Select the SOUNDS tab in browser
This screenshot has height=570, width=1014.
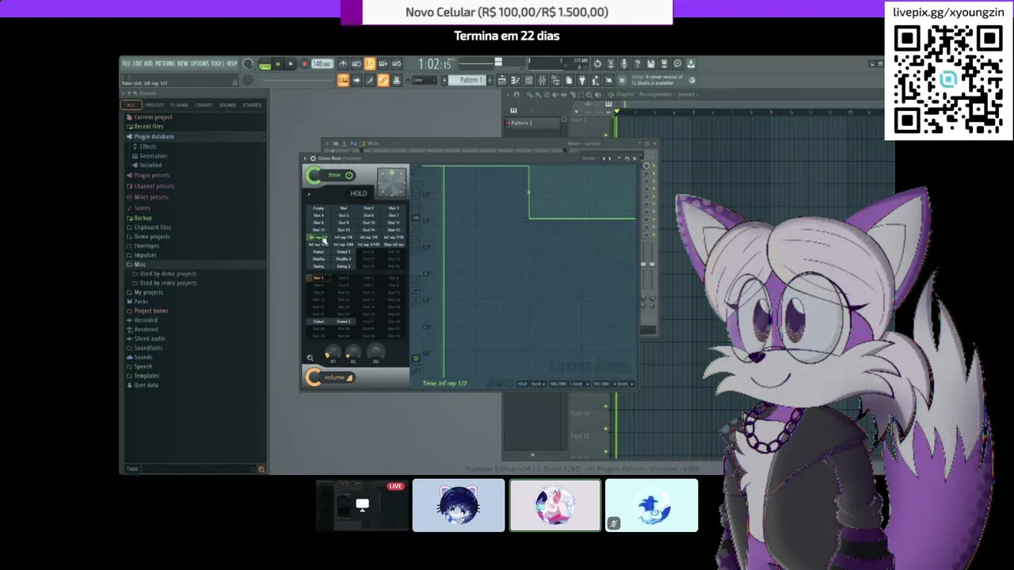(228, 104)
